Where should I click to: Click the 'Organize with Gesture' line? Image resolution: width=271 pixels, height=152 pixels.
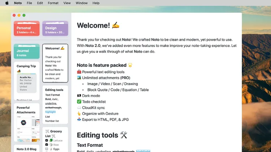coord(100,113)
